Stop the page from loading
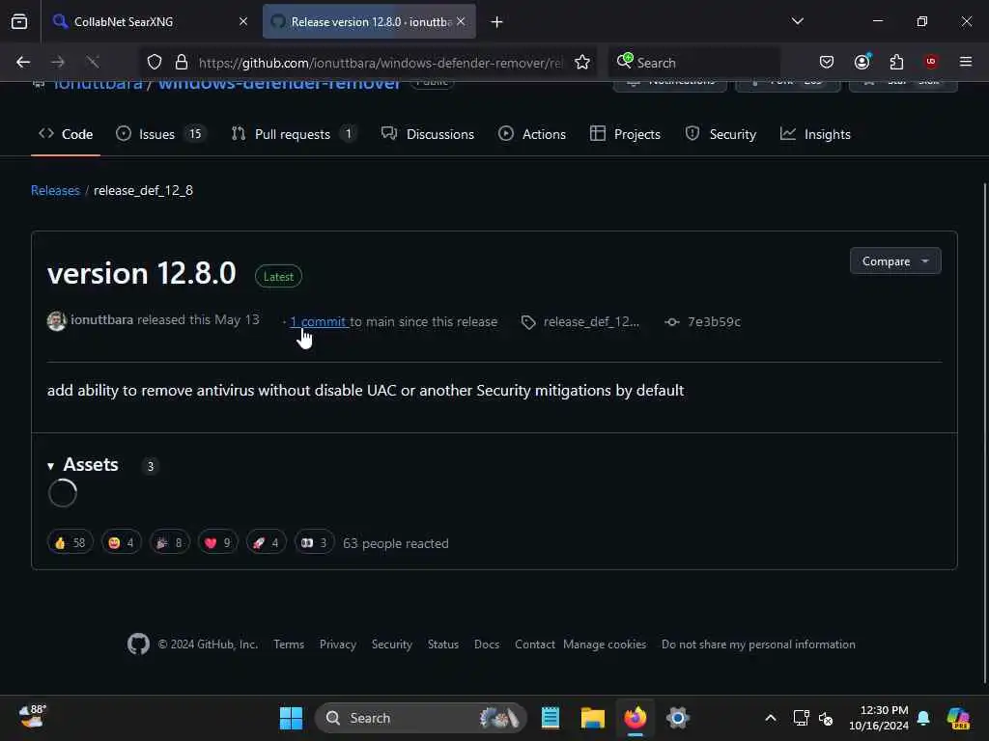The height and width of the screenshot is (741, 989). (x=93, y=62)
